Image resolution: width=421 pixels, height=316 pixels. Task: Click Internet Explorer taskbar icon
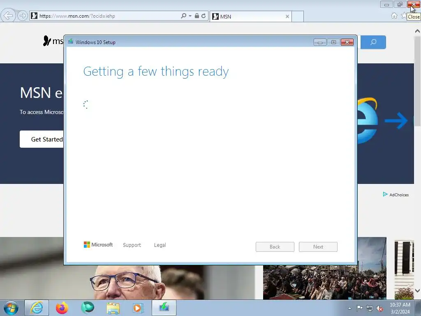point(37,308)
